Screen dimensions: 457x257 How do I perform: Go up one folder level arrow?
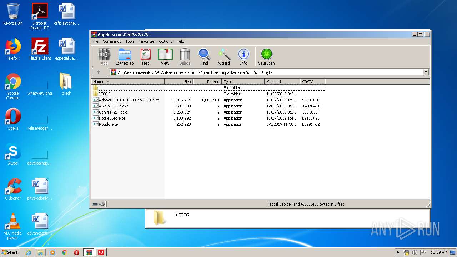[99, 72]
